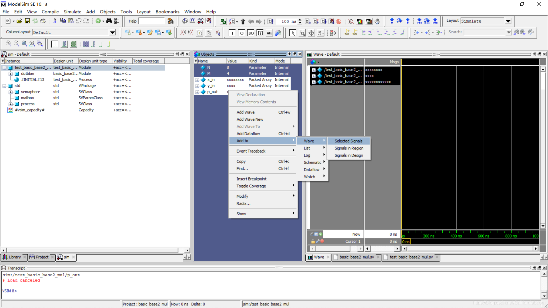
Task: Click 'Signals in Design' option
Action: [x=348, y=155]
